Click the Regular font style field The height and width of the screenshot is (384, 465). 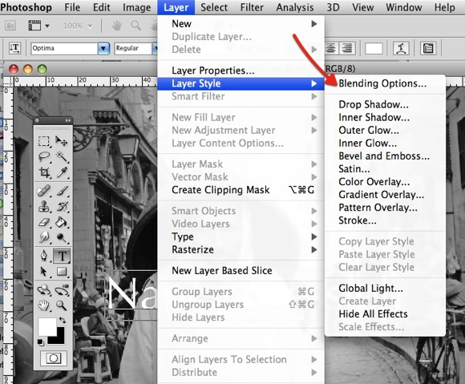[x=133, y=48]
